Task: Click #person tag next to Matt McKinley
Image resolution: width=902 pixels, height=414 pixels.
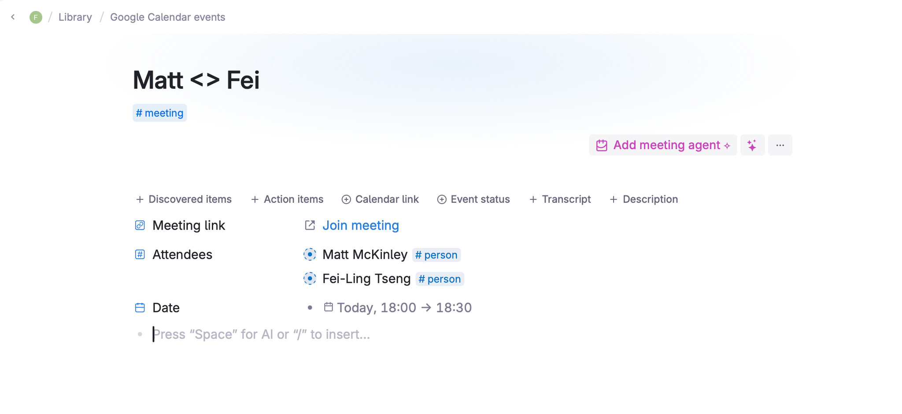Action: (x=436, y=255)
